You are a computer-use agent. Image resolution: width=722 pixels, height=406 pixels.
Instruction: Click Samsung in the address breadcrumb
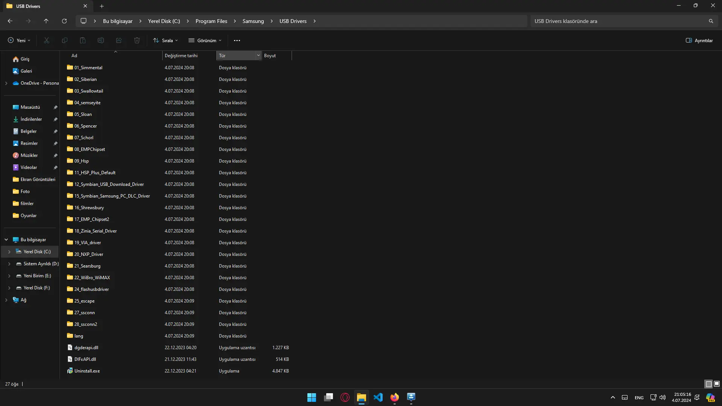253,21
